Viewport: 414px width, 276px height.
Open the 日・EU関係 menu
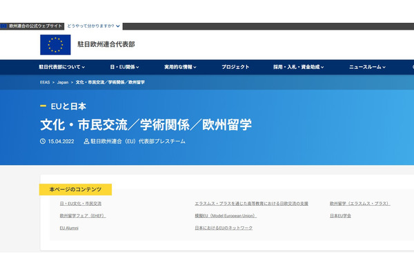(124, 67)
